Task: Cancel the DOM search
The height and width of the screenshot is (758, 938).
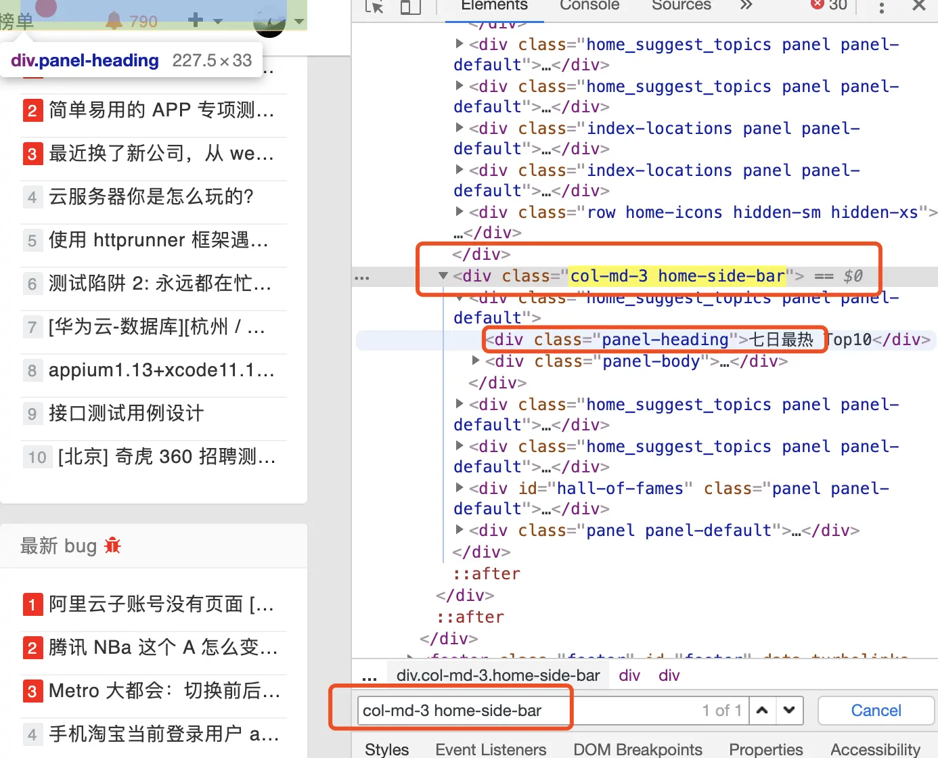Action: pyautogui.click(x=876, y=710)
